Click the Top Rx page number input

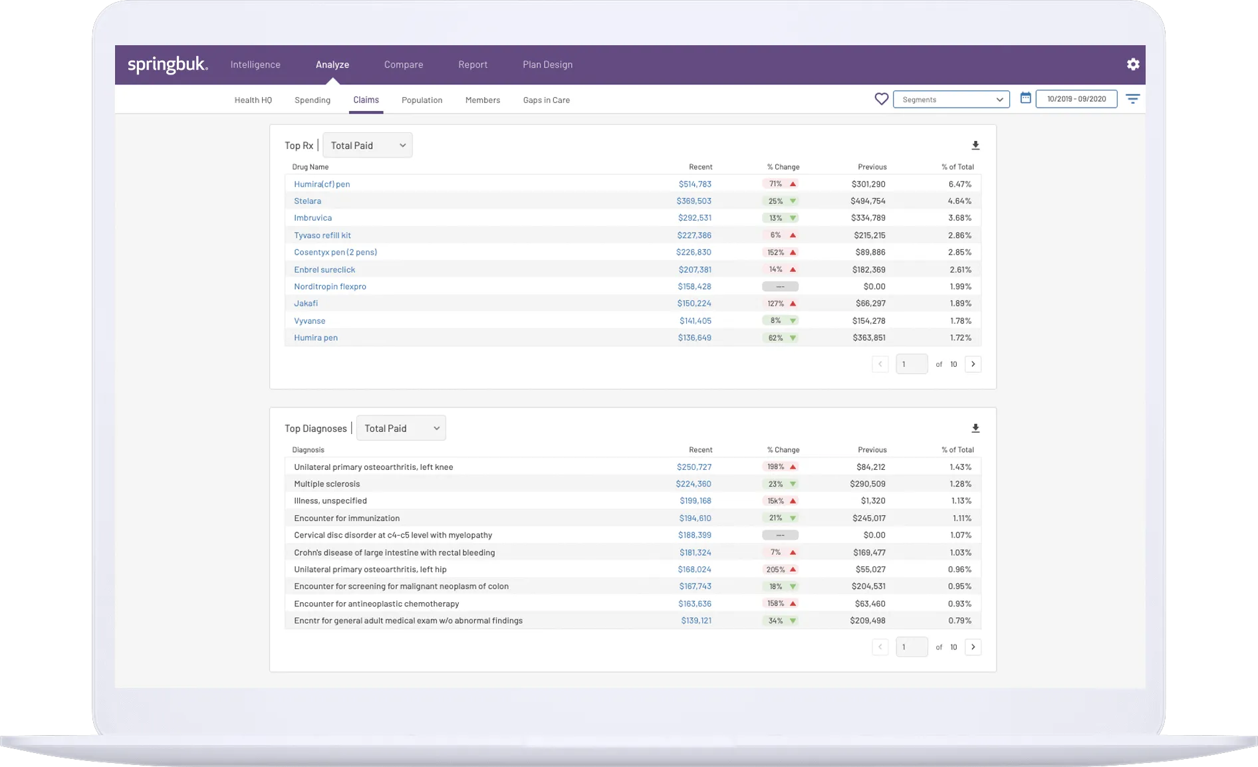tap(912, 364)
